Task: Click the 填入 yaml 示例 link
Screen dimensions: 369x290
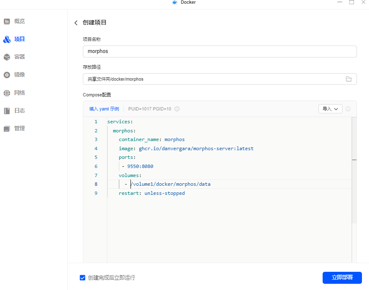Action: point(104,109)
